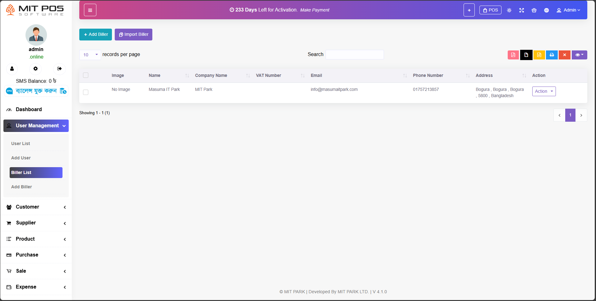The width and height of the screenshot is (596, 301).
Task: Print the biller list using printer icon
Action: click(x=552, y=55)
